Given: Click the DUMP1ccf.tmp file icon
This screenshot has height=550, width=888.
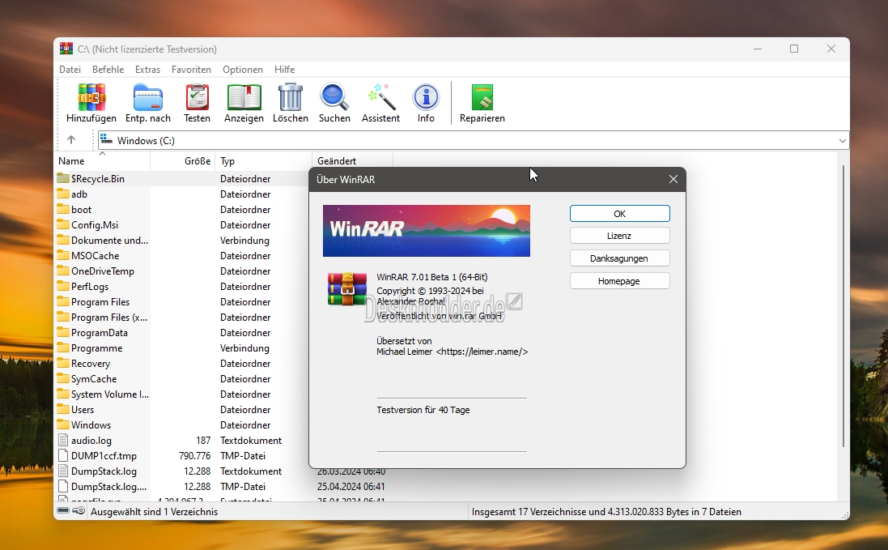Looking at the screenshot, I should click(63, 455).
